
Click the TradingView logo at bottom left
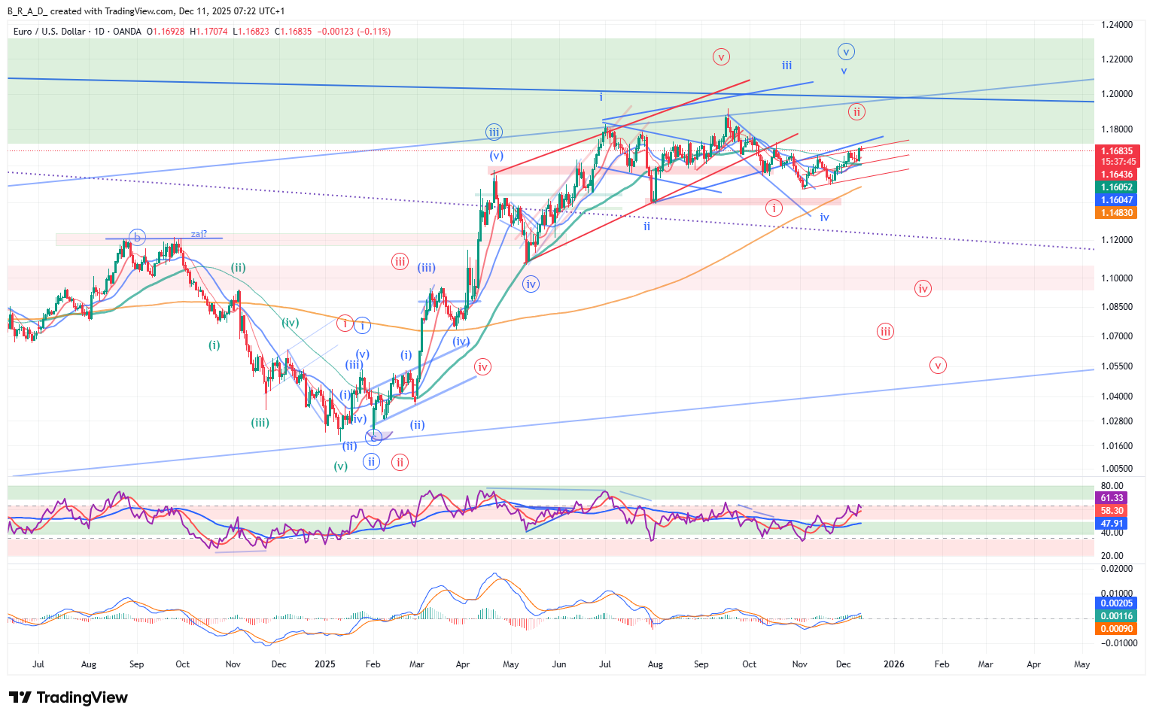tap(68, 697)
